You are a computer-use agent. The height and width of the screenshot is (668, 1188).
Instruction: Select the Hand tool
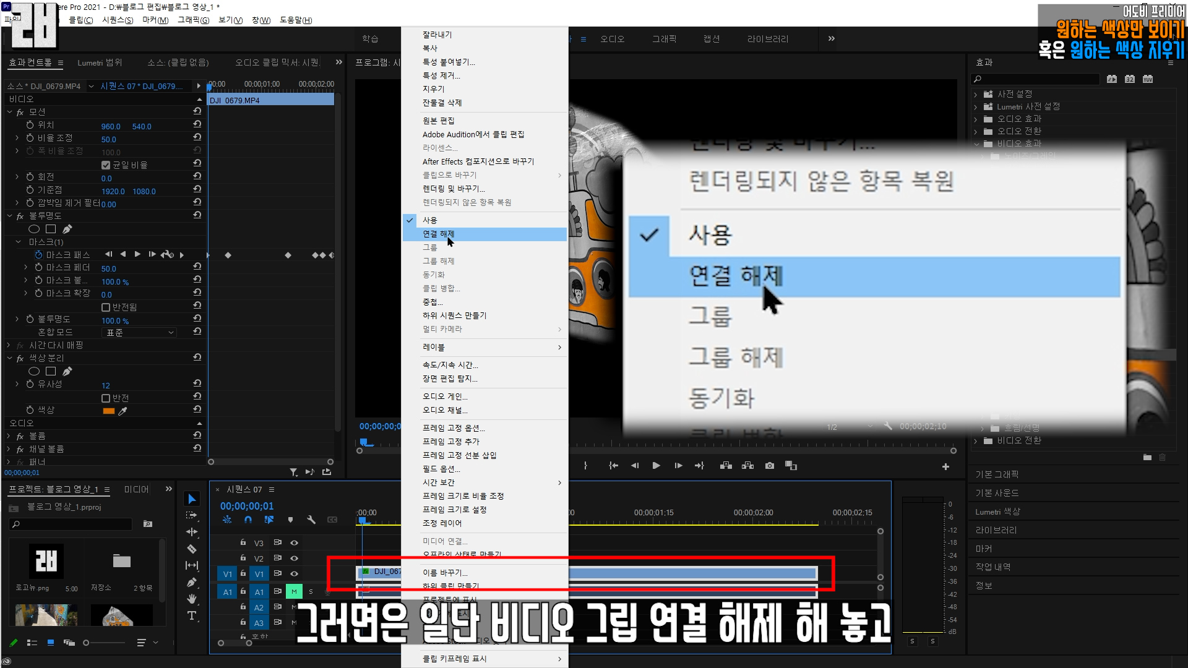click(x=192, y=598)
